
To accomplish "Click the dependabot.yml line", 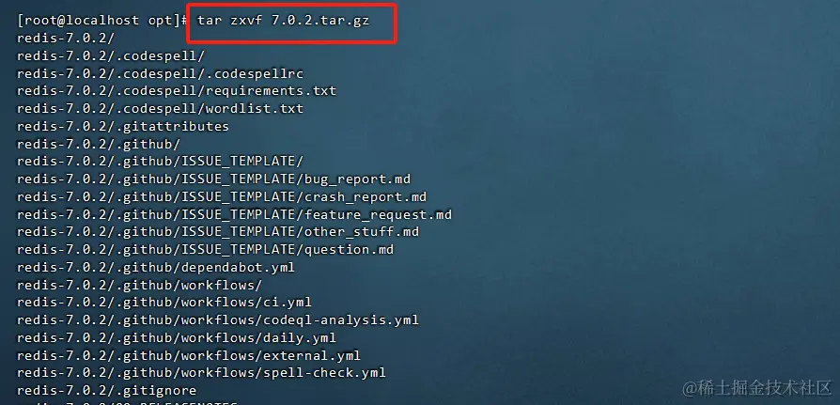I will tap(156, 267).
